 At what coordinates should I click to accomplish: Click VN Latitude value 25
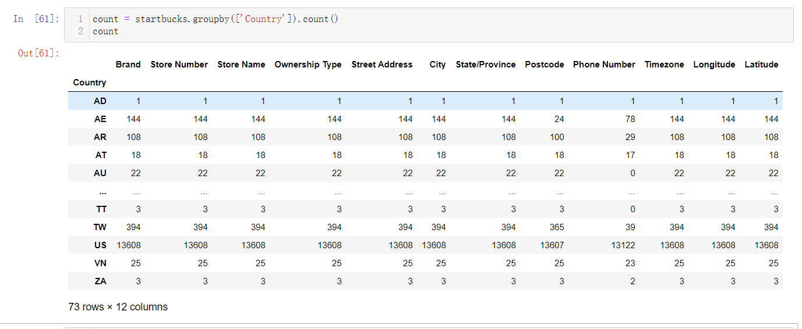tap(773, 263)
